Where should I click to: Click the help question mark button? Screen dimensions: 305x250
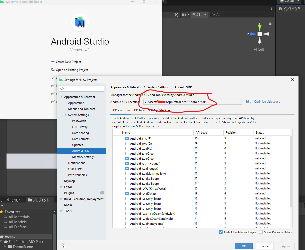tap(63, 246)
